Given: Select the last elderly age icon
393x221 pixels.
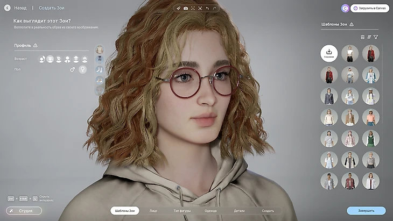Looking at the screenshot, I should click(85, 59).
